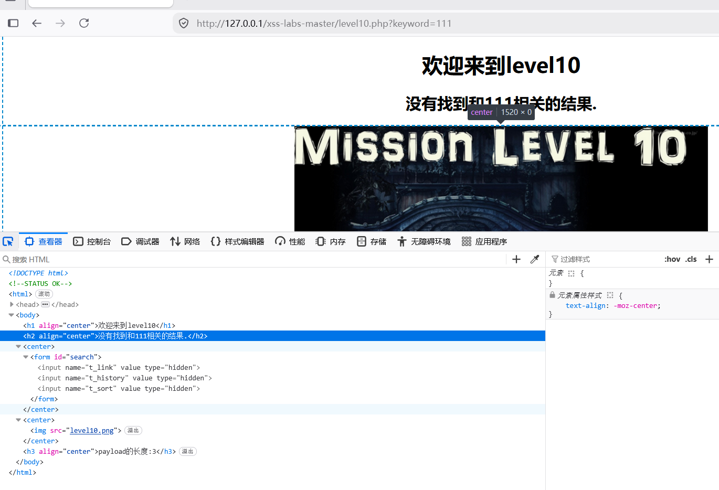Go back to the previous page
719x490 pixels.
(37, 23)
